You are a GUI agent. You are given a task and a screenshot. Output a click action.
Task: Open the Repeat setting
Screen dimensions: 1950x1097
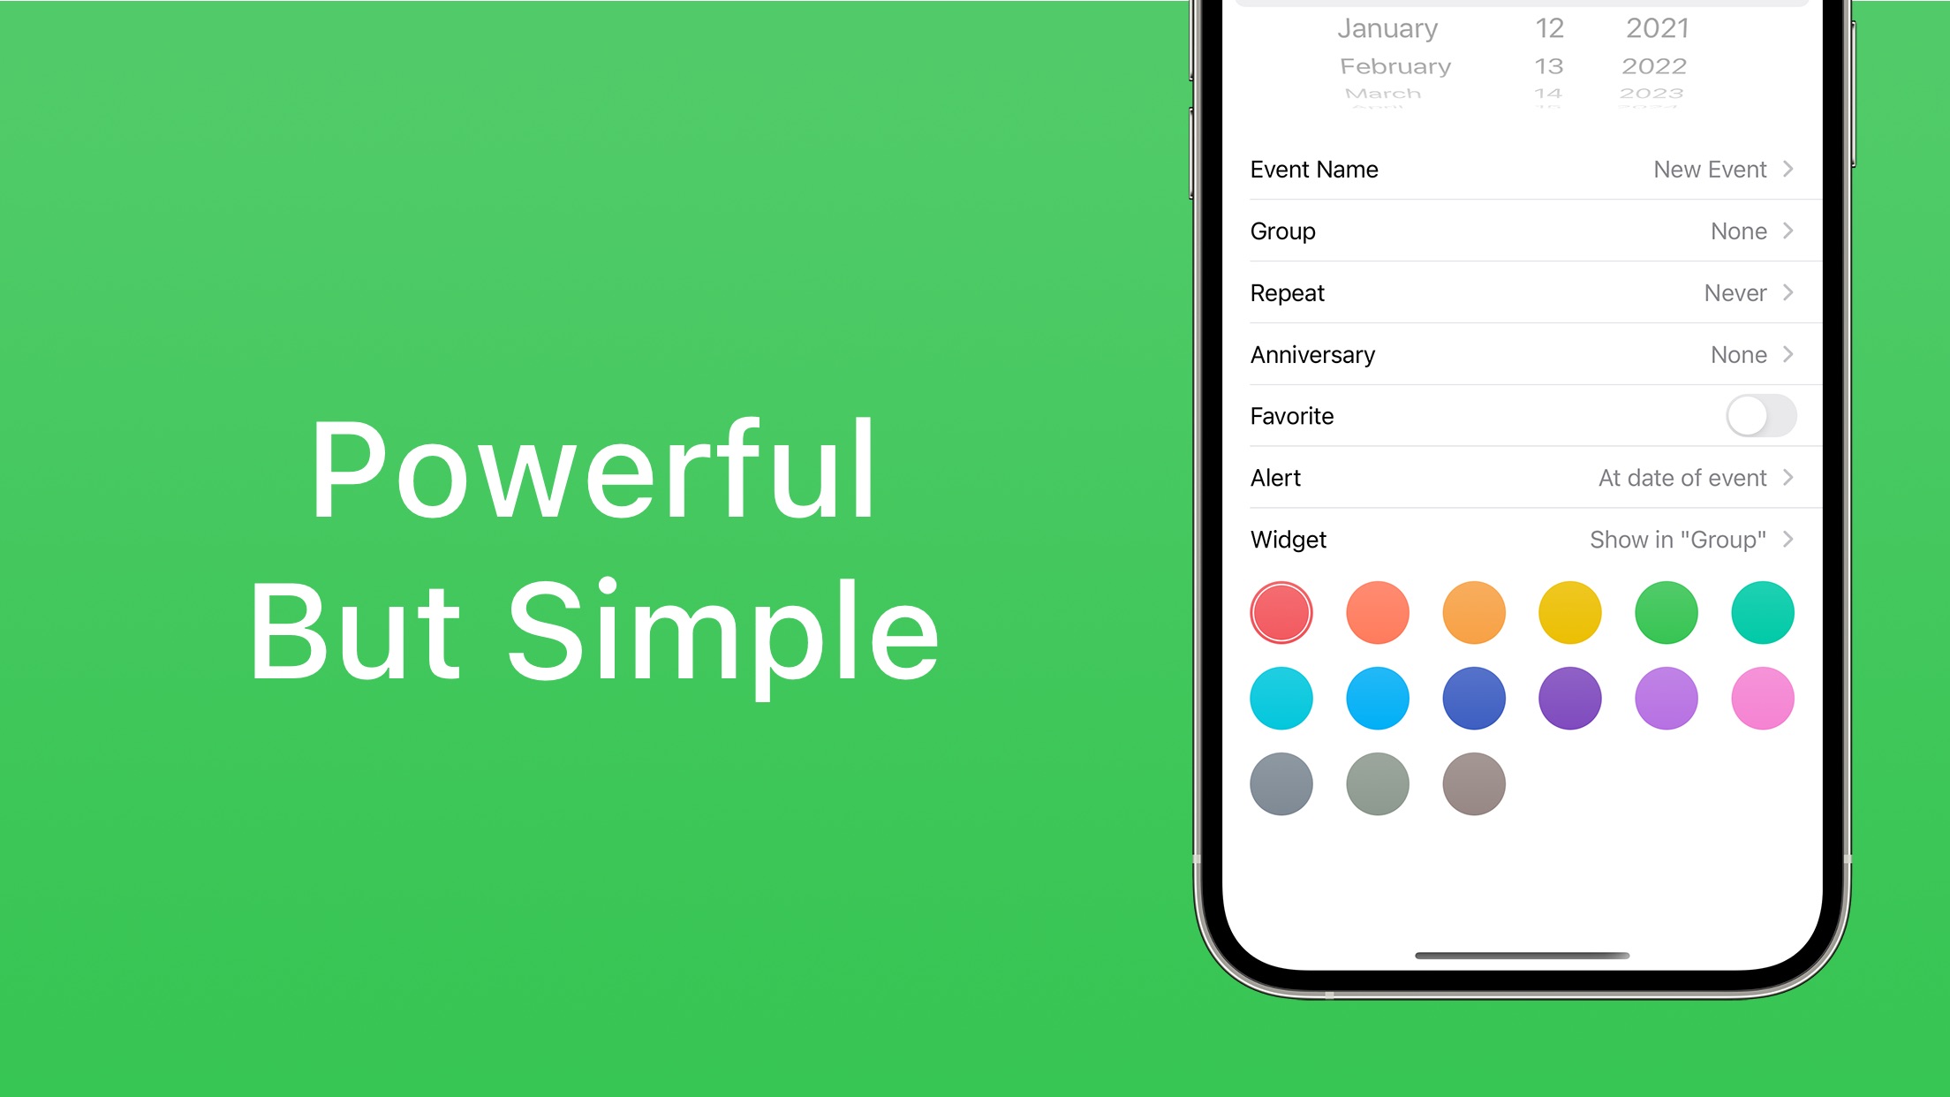pyautogui.click(x=1525, y=292)
